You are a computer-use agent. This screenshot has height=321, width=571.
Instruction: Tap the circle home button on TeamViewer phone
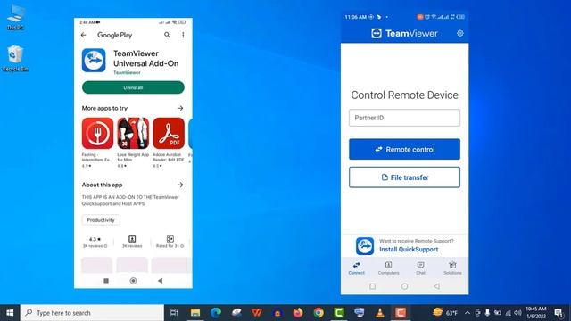coord(404,286)
